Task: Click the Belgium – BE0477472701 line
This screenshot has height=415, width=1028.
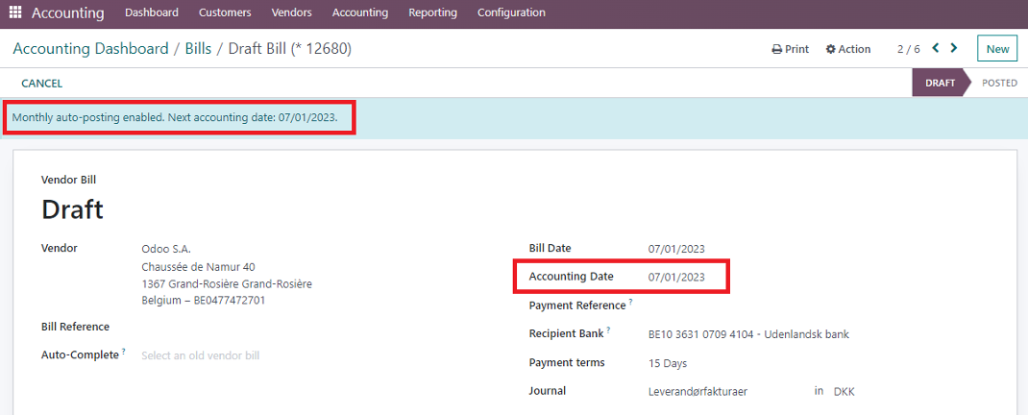Action: tap(204, 301)
